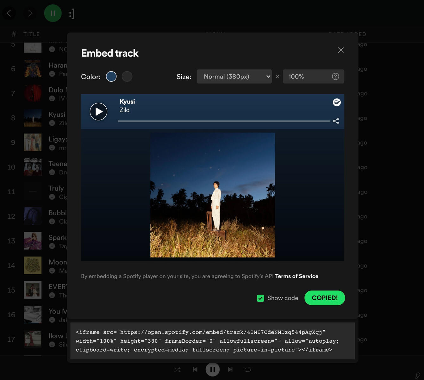This screenshot has width=424, height=380.
Task: Skip to previous track
Action: click(195, 370)
